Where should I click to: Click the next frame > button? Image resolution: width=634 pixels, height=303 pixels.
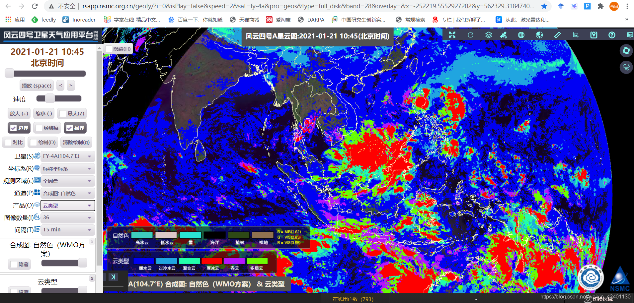pyautogui.click(x=71, y=86)
